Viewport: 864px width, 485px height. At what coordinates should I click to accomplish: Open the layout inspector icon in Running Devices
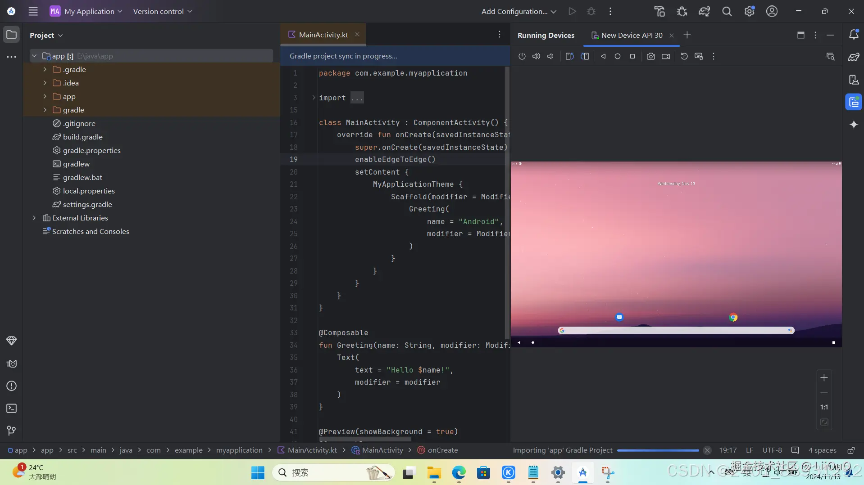831,56
